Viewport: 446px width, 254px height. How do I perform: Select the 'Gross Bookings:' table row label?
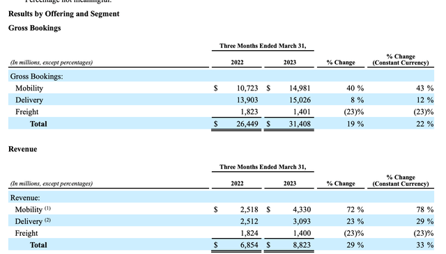pyautogui.click(x=37, y=77)
